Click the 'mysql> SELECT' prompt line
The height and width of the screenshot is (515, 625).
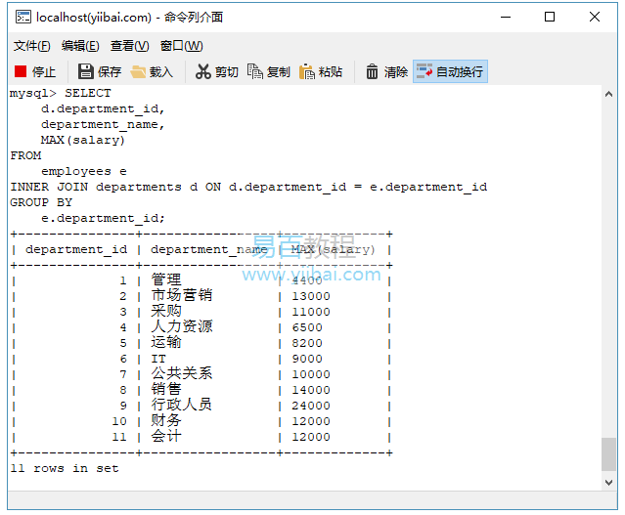[61, 93]
